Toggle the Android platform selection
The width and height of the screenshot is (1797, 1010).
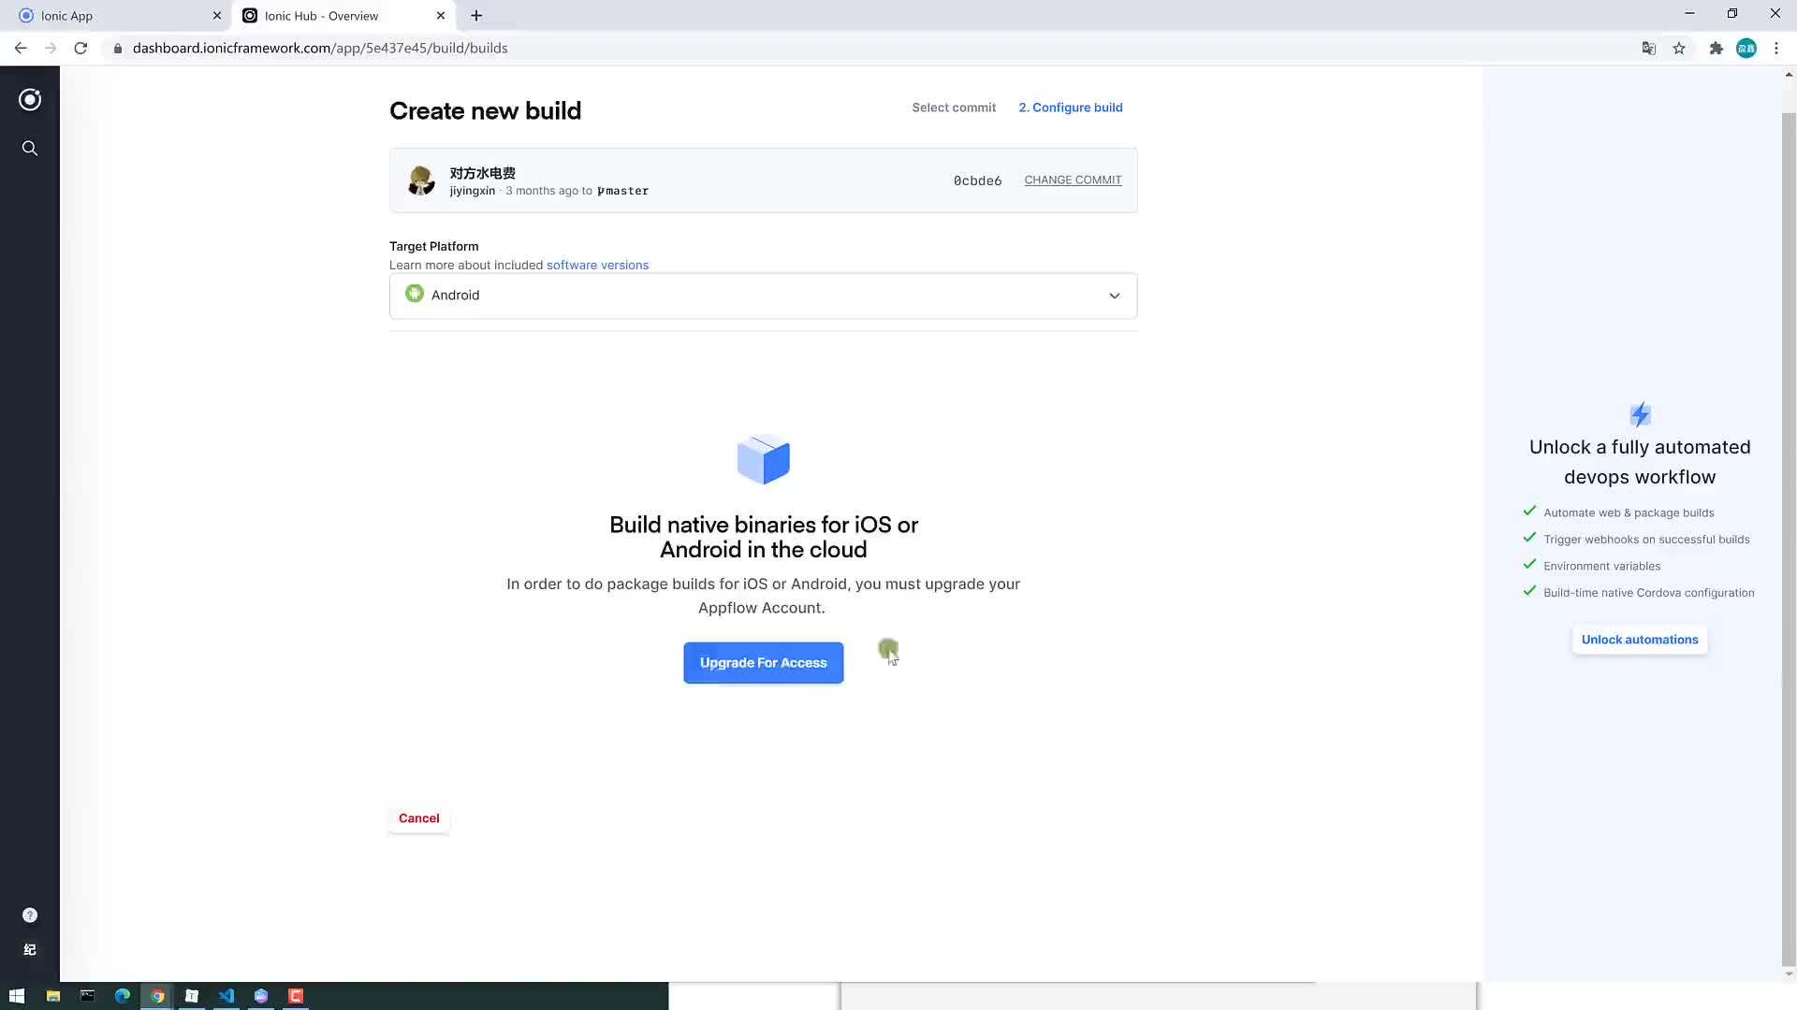pyautogui.click(x=763, y=295)
